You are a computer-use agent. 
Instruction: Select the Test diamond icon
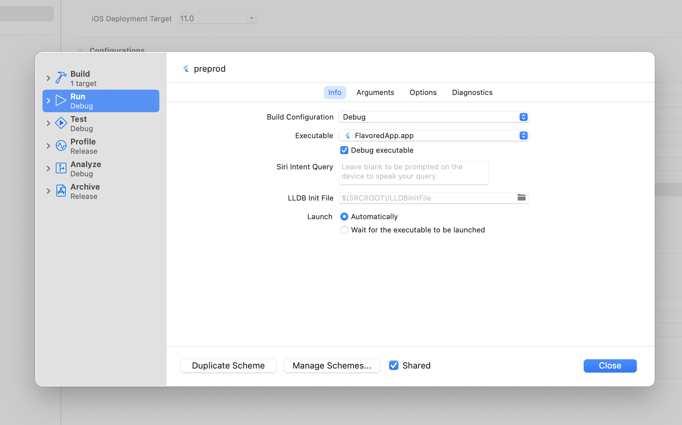coord(61,123)
